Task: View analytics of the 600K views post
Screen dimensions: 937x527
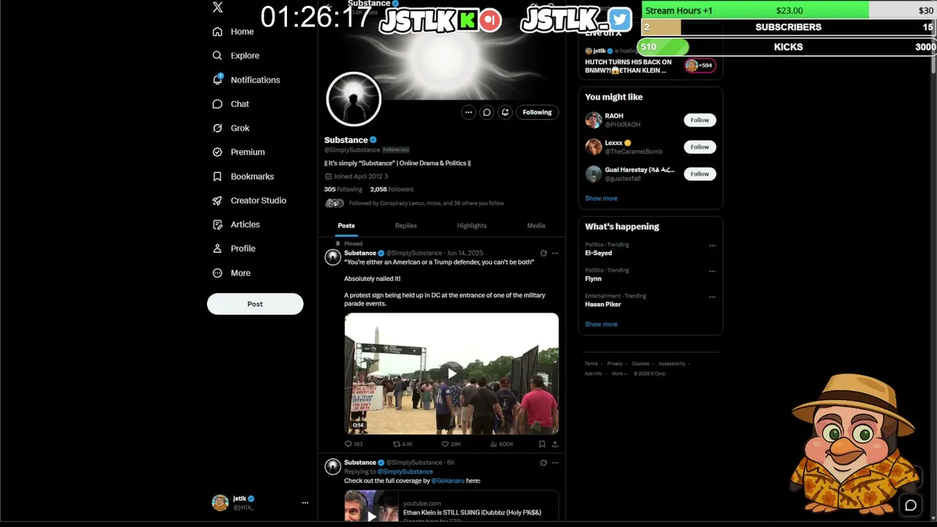Action: (x=501, y=444)
